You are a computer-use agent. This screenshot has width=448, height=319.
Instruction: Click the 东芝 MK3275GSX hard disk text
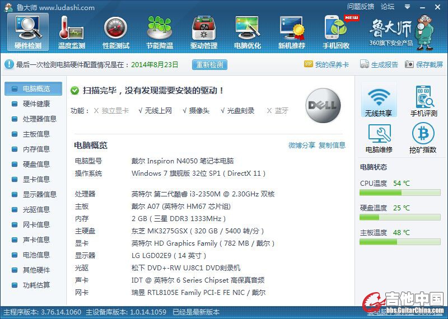pos(198,231)
